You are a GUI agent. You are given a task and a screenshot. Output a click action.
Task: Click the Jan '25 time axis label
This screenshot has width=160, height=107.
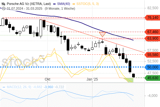click(92, 79)
